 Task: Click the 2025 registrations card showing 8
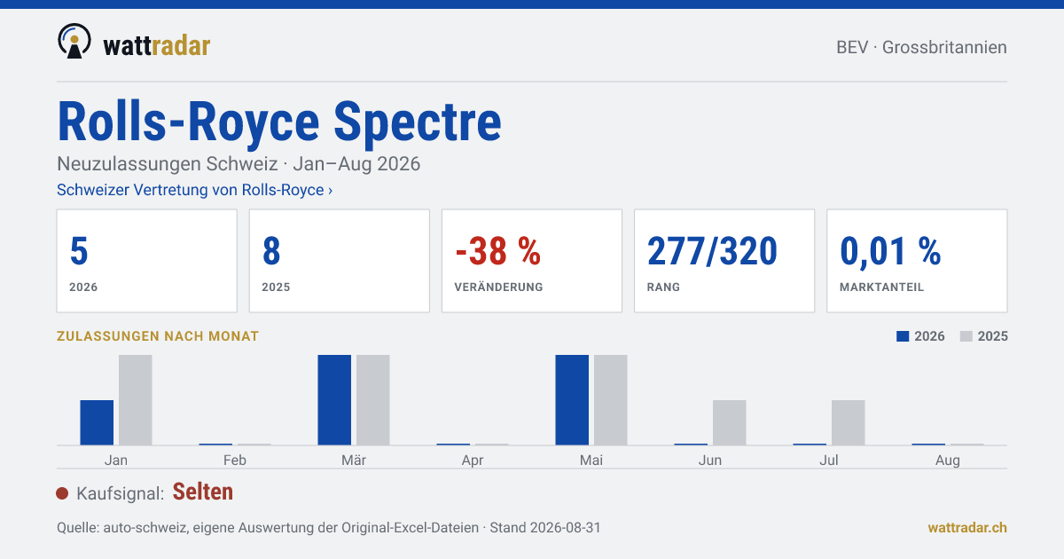pos(340,261)
